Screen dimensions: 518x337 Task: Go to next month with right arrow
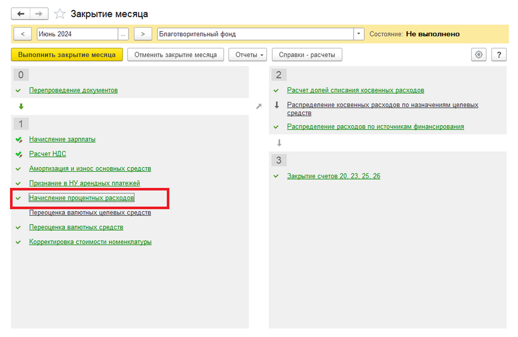click(143, 34)
